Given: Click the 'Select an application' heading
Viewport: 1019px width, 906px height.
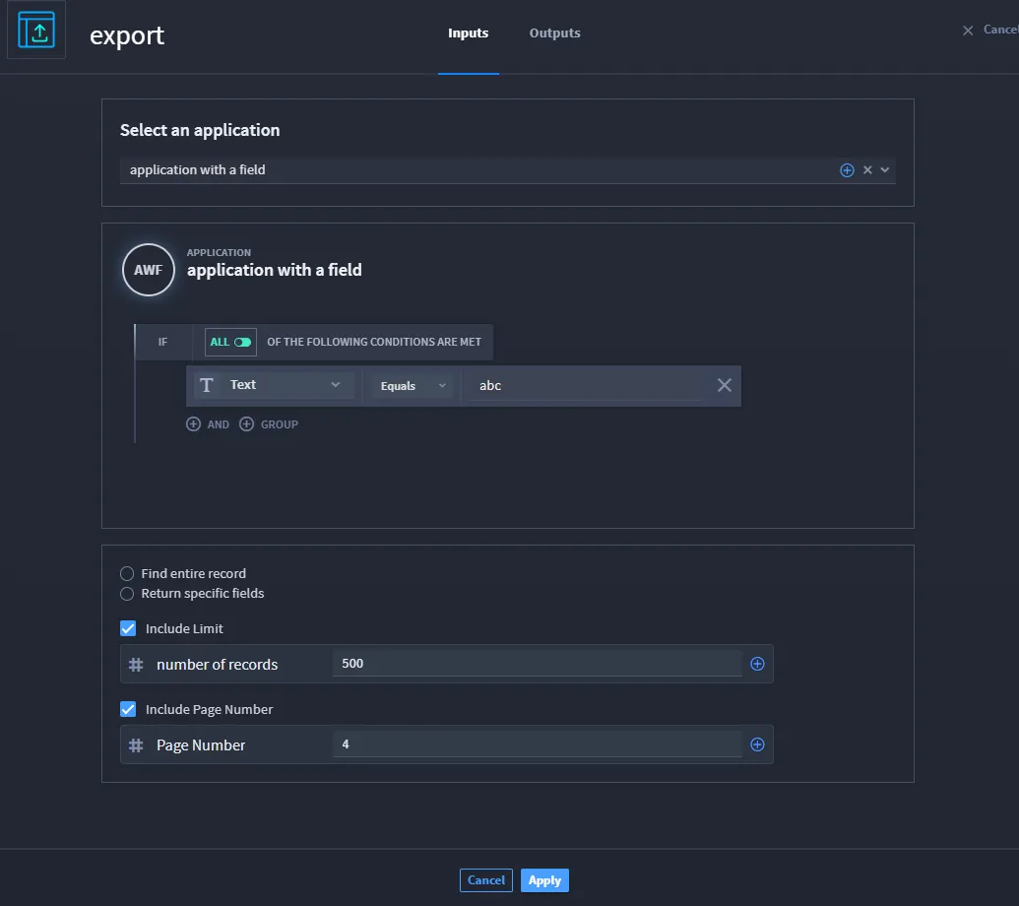Looking at the screenshot, I should (200, 130).
